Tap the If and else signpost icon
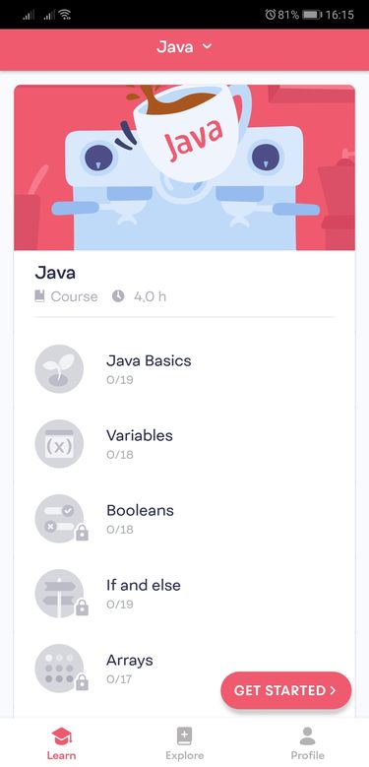Screen dimensions: 369x767 point(59,594)
